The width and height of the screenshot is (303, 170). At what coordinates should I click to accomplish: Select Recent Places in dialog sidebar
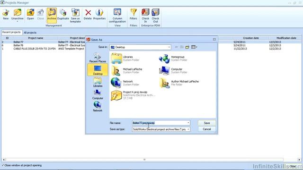pos(98,58)
